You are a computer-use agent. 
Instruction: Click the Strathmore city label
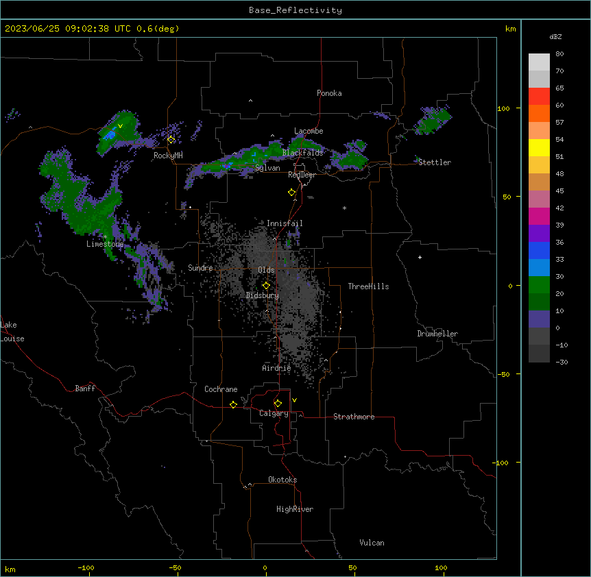pos(354,417)
